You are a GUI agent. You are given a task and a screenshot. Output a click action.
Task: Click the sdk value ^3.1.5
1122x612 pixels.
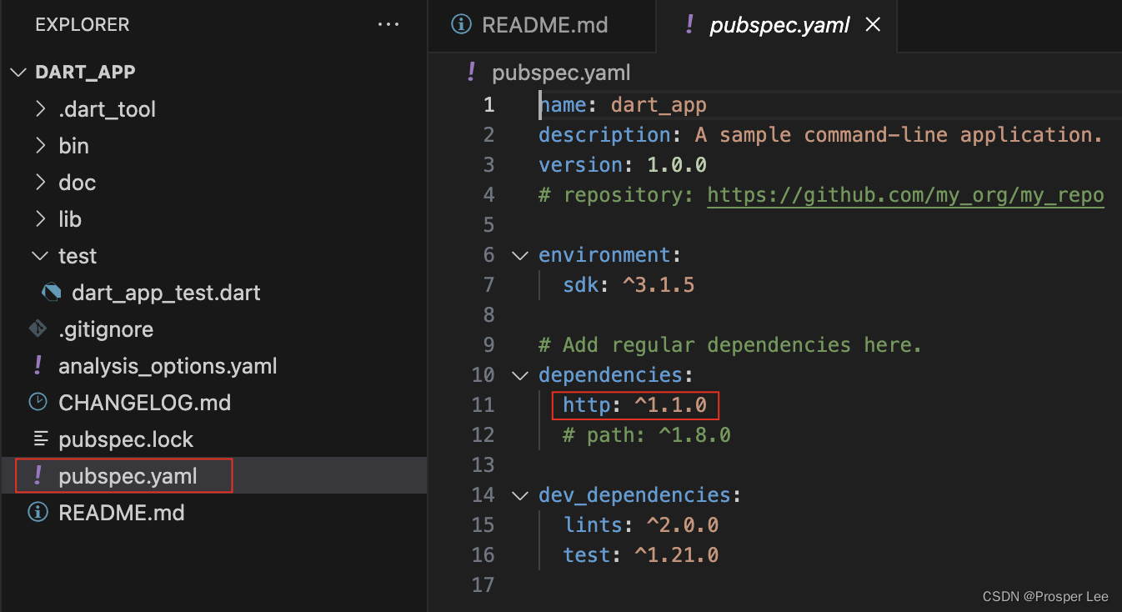coord(659,285)
